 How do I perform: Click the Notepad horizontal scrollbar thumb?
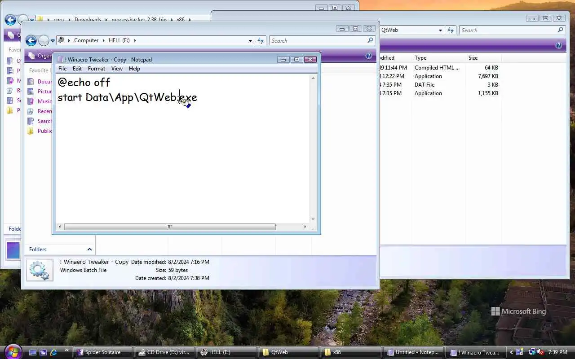tap(170, 227)
